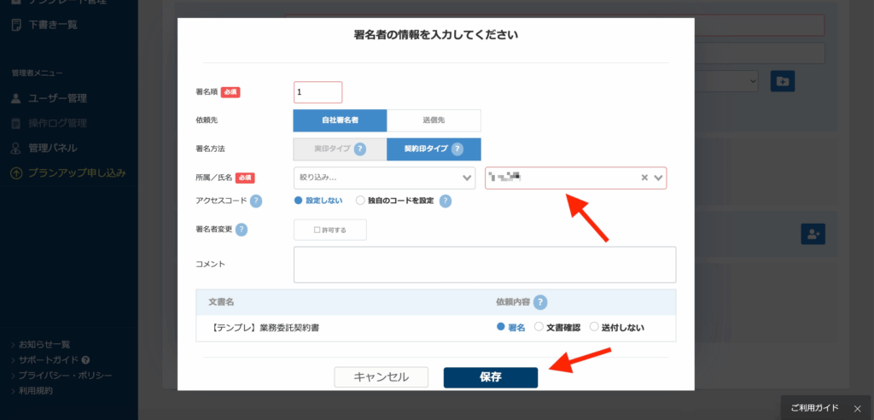Click the 署名順 number input field
The width and height of the screenshot is (874, 420).
coord(318,92)
